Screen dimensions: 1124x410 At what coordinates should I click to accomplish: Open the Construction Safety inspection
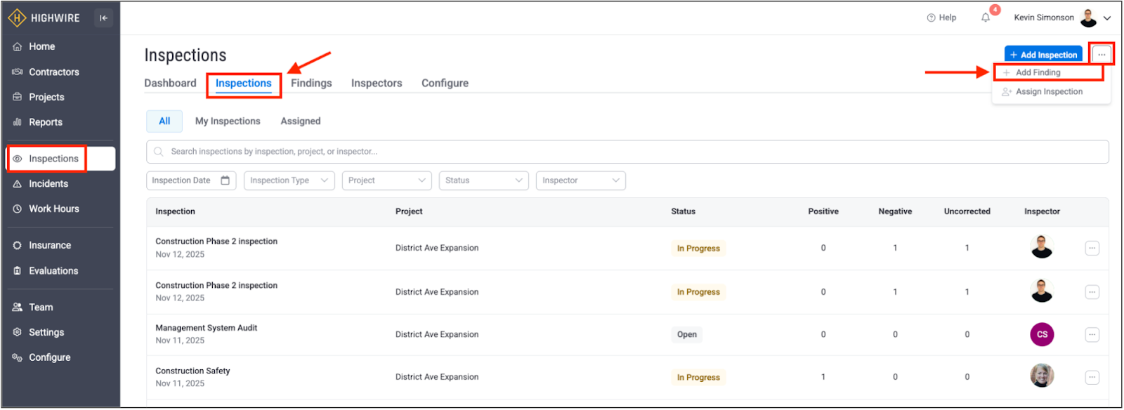point(192,371)
